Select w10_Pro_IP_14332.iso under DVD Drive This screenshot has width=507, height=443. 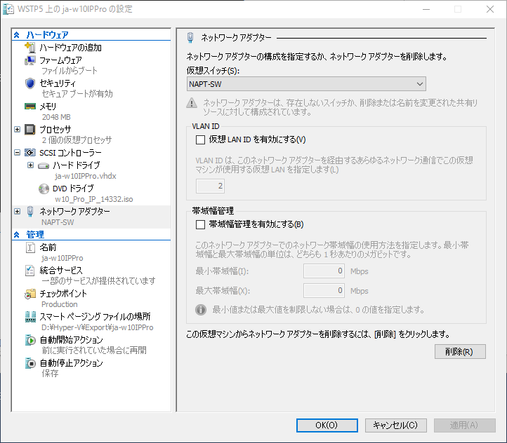pos(94,199)
